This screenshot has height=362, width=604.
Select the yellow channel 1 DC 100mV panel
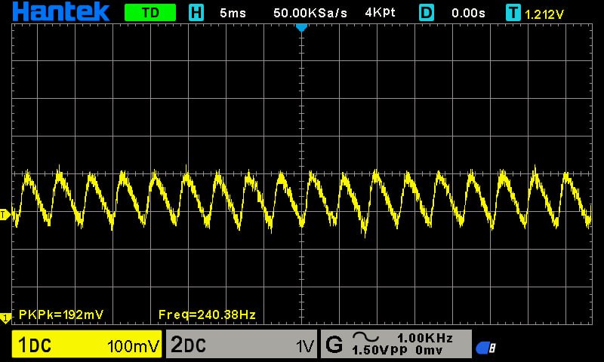tap(87, 344)
